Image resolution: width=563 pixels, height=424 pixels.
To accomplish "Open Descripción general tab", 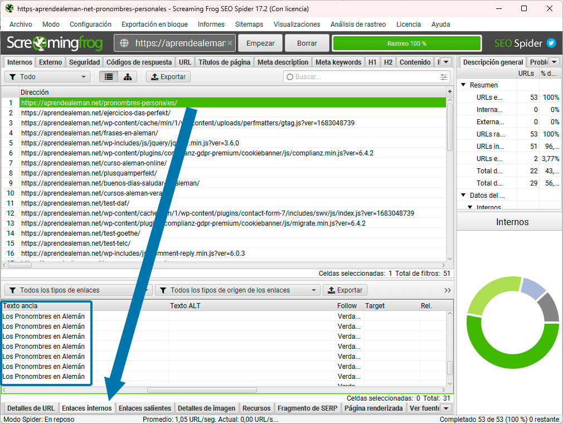I will tap(493, 62).
